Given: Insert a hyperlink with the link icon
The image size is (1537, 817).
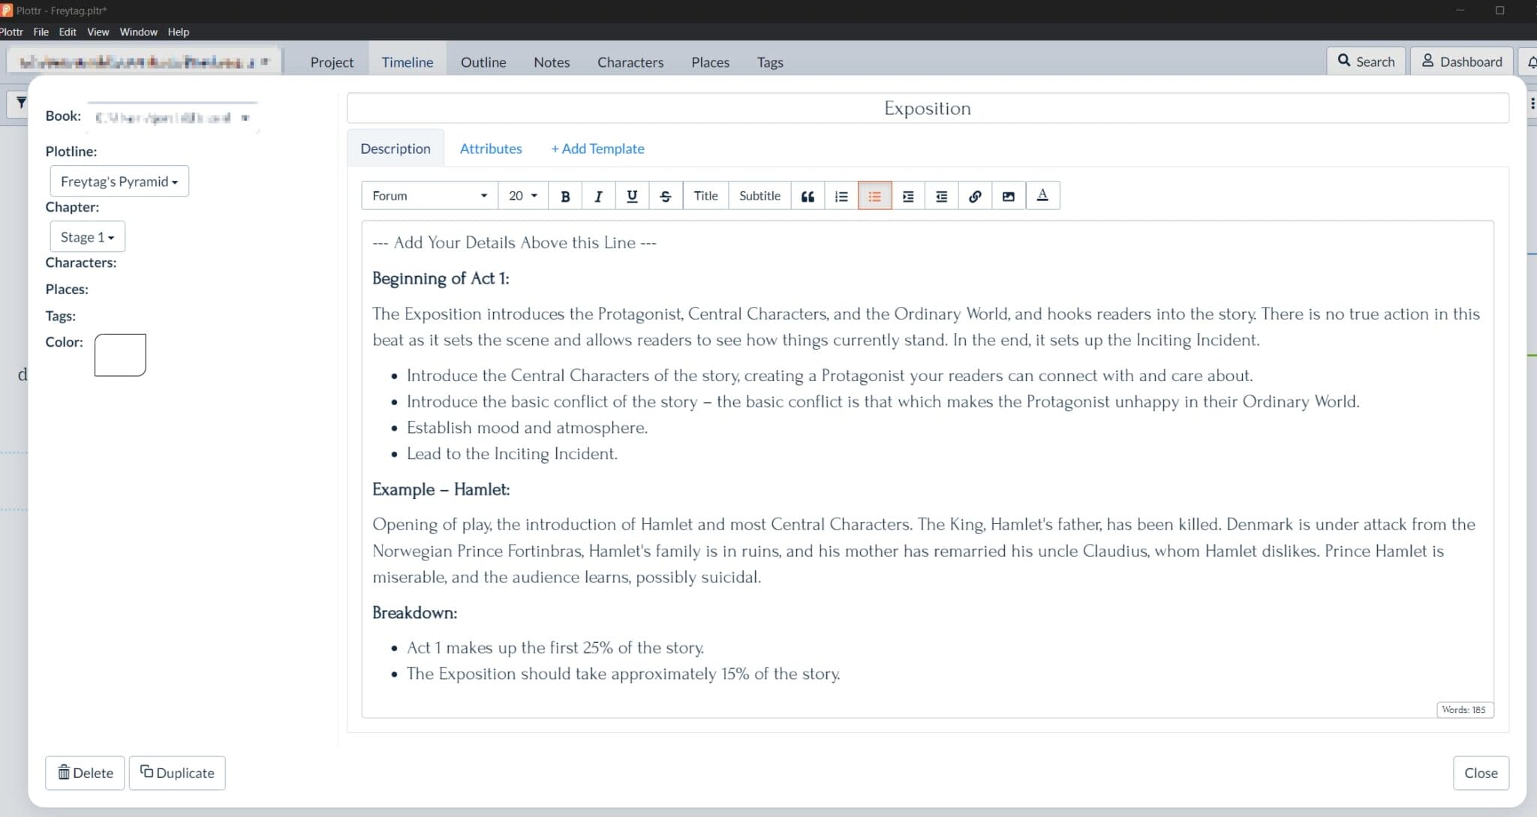Looking at the screenshot, I should [x=975, y=196].
